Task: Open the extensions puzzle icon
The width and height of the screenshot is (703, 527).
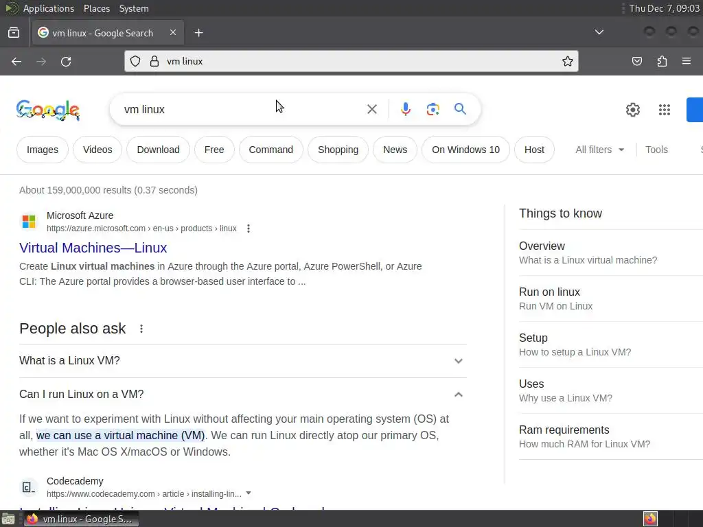Action: coord(662,61)
